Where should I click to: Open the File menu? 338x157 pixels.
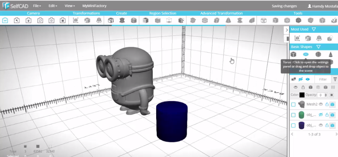click(x=37, y=6)
